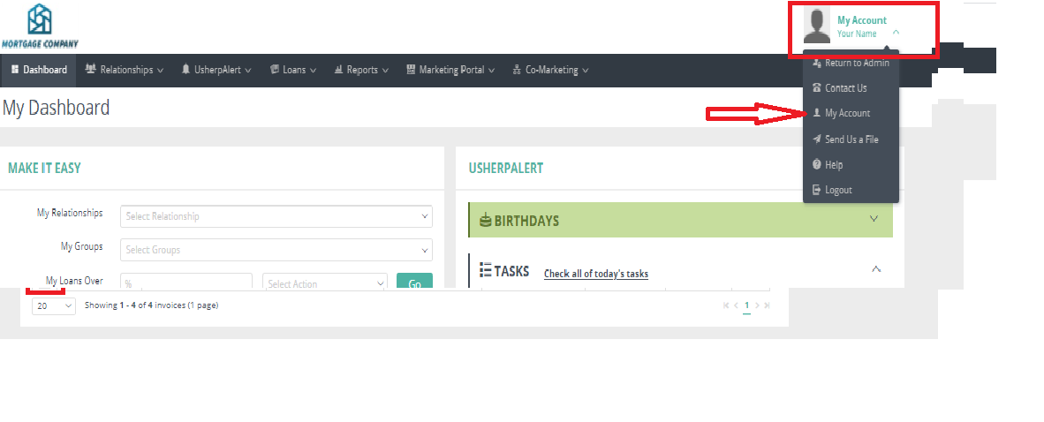Open the Co-Marketing menu
Screen dimensions: 1044x422
[550, 70]
